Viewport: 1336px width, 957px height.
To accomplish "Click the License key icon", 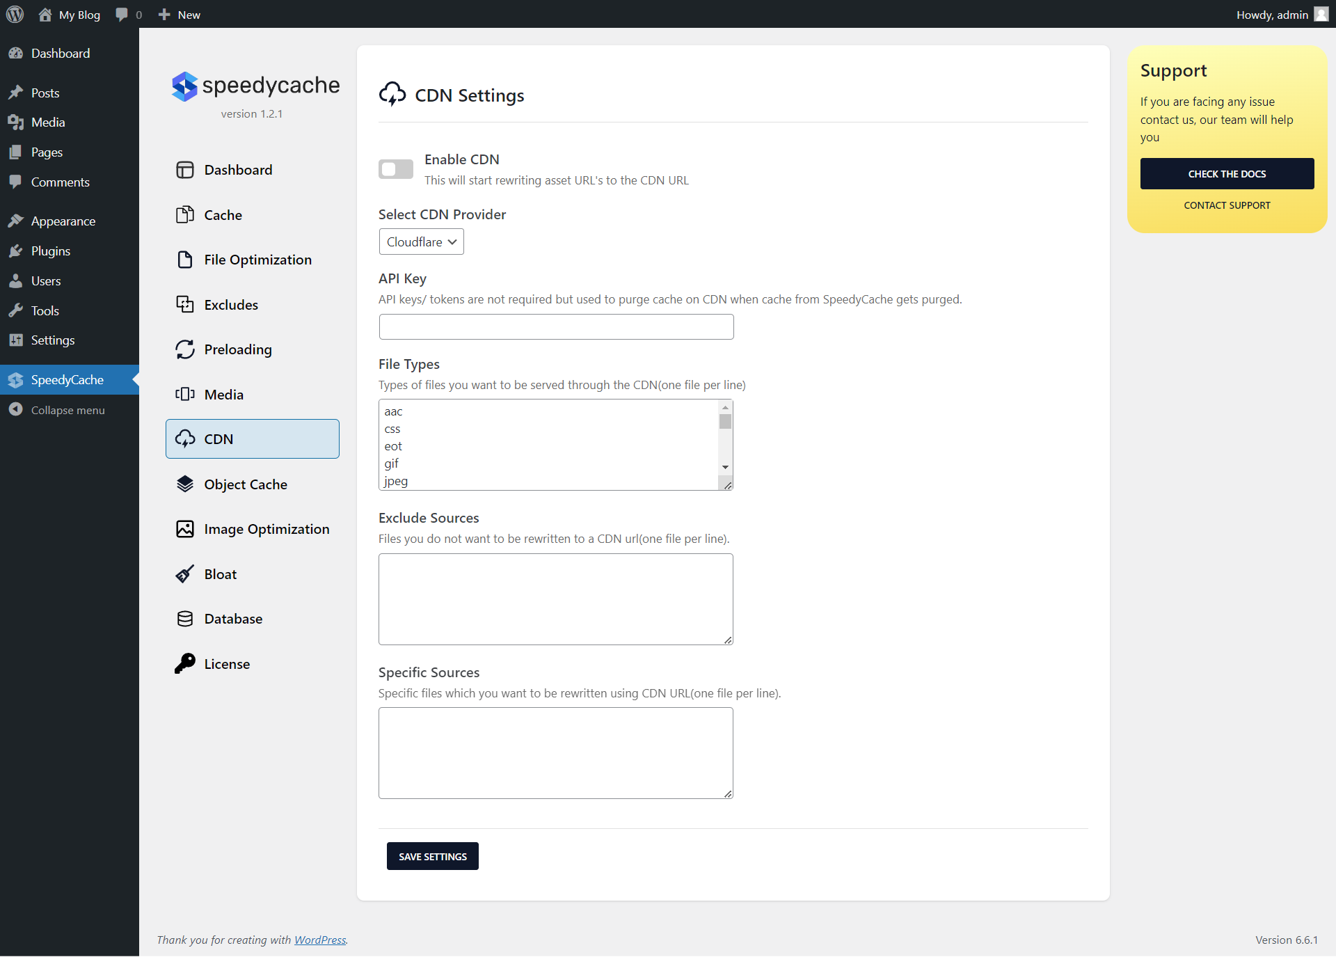I will pos(184,664).
